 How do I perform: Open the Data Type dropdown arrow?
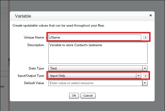click(145, 68)
